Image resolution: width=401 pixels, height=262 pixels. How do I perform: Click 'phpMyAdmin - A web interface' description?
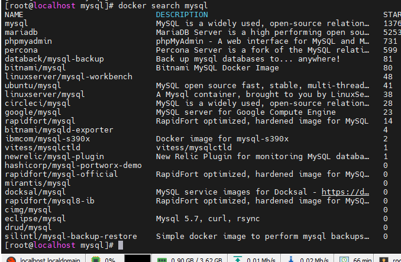[x=263, y=41]
